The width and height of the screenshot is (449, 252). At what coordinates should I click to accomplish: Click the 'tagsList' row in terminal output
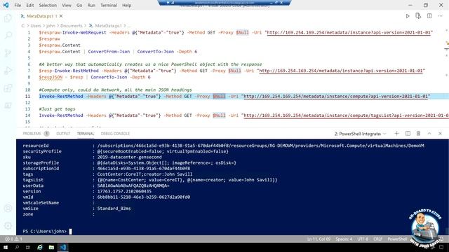point(150,180)
